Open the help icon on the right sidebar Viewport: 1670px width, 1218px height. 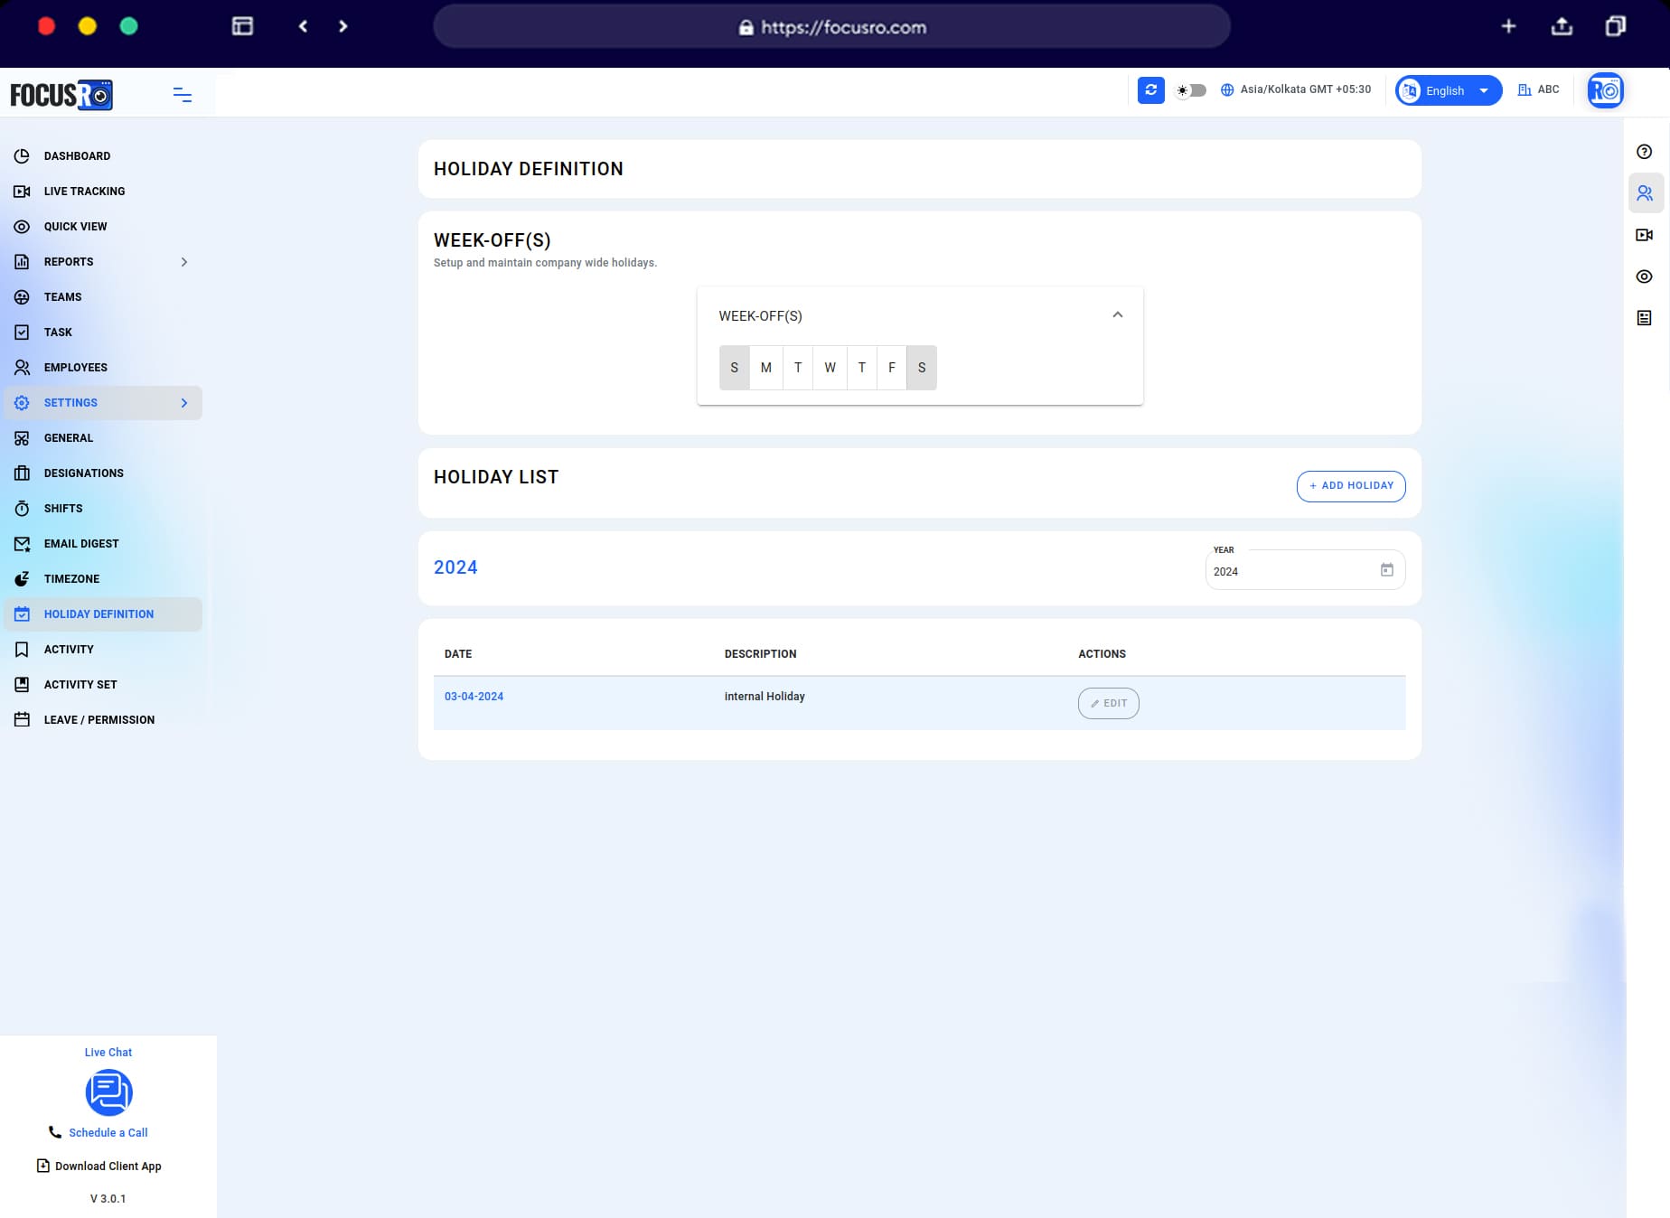coord(1645,151)
